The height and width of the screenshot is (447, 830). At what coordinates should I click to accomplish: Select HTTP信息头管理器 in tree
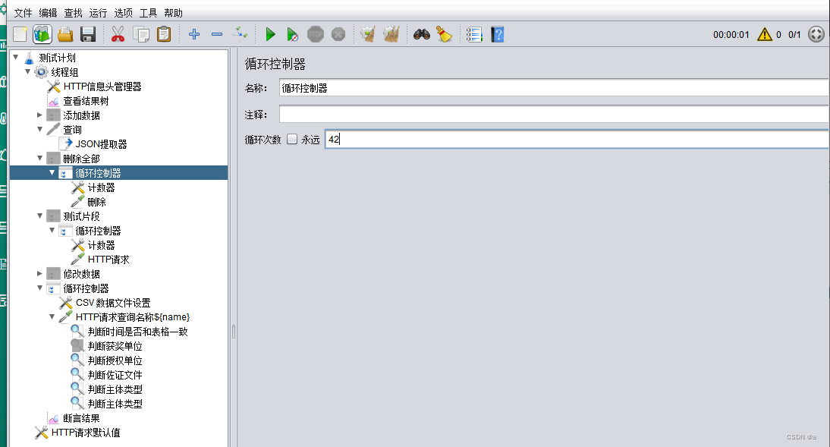coord(102,87)
